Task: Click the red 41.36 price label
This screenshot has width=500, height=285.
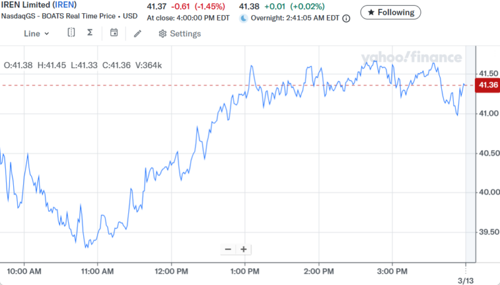Action: [487, 85]
